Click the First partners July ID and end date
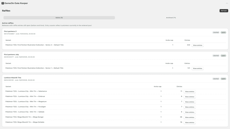The width and height of the screenshot is (230, 129). coord(19,57)
